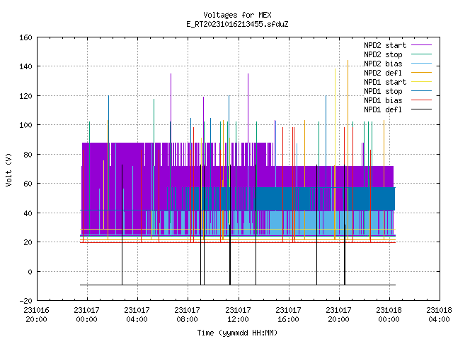
Task: Click the 'NPD1 defl' legend label
Action: tap(383, 109)
